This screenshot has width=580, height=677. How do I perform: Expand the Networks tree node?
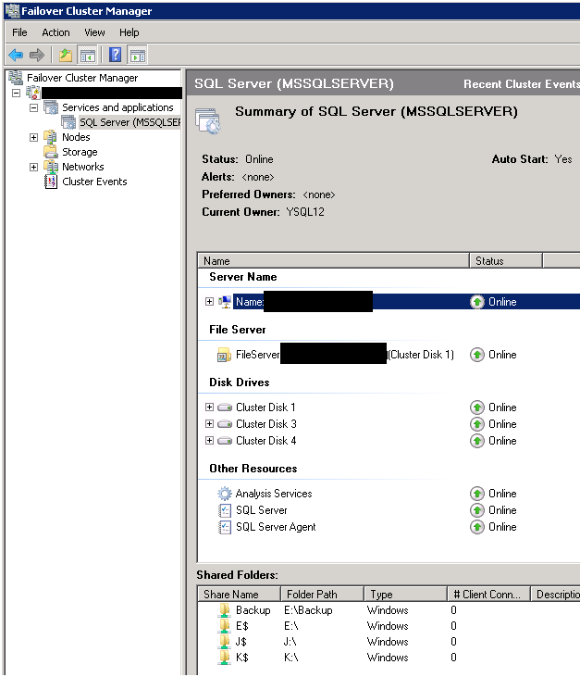point(33,167)
